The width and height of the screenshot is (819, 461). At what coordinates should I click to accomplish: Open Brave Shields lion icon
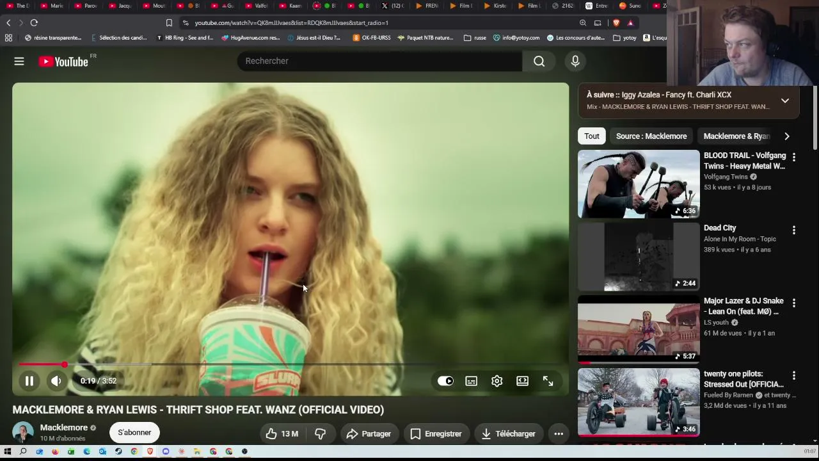[616, 23]
